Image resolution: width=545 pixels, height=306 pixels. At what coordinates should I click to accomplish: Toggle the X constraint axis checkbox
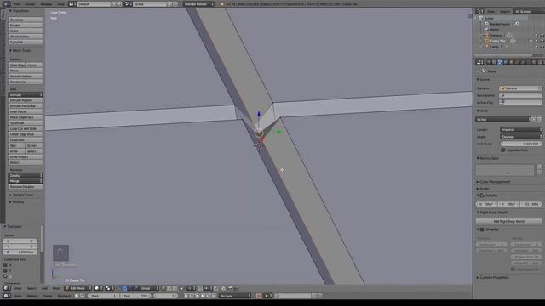[x=5, y=264]
